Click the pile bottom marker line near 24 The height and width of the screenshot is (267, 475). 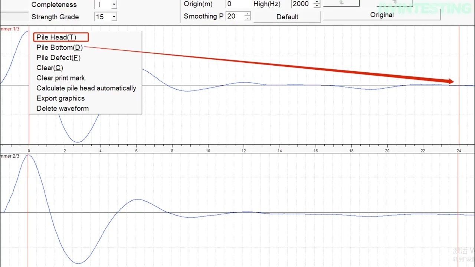459,85
